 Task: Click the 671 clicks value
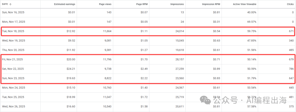(291, 31)
